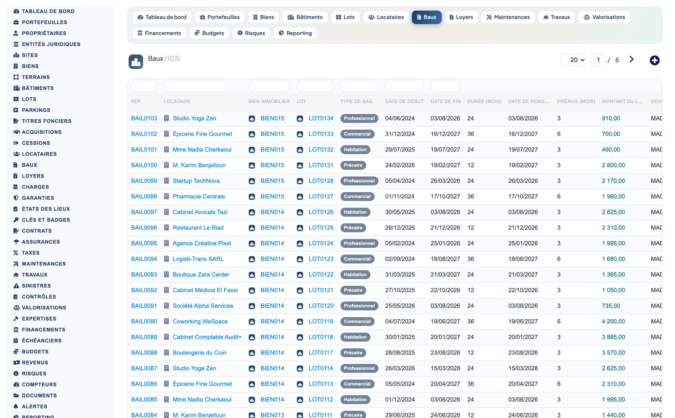This screenshot has height=418, width=675.
Task: Open Revenus in the sidebar
Action: (35, 363)
